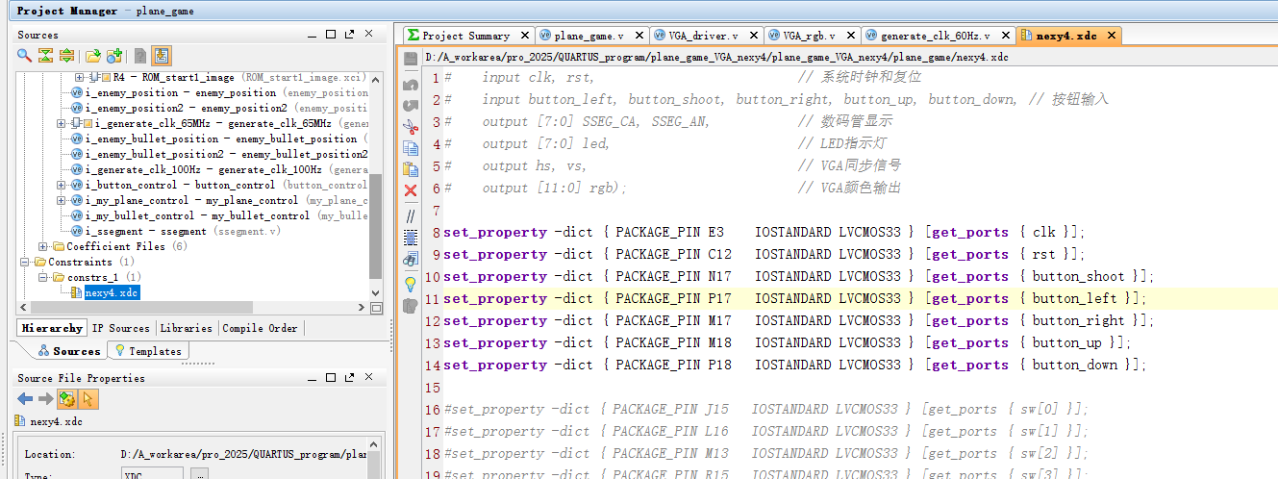Click the Paste clipboard icon
This screenshot has height=479, width=1278.
click(411, 169)
